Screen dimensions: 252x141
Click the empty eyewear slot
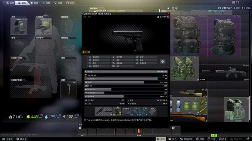[x=69, y=47]
